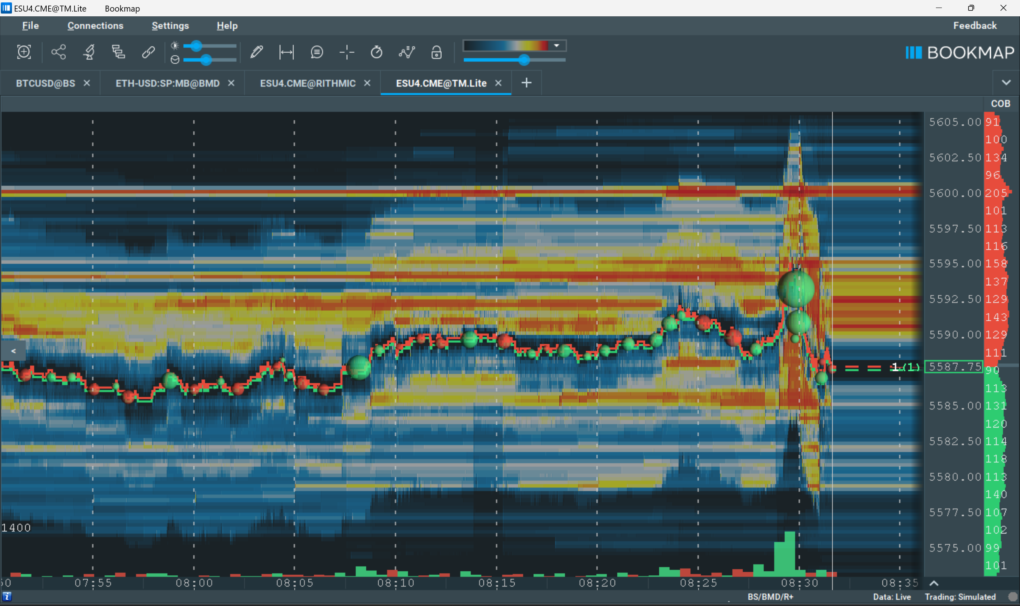
Task: Click the 205 ask size COB cell
Action: (x=996, y=193)
